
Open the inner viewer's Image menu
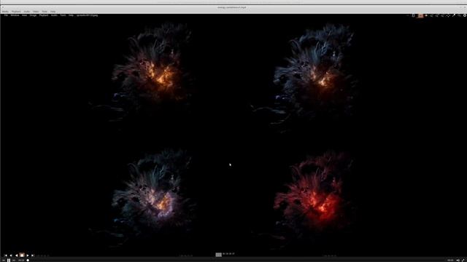pyautogui.click(x=33, y=15)
